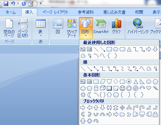Screen dimensions: 161x125
Task: Choose the four-way quad arrow shape
Action: 122,108
